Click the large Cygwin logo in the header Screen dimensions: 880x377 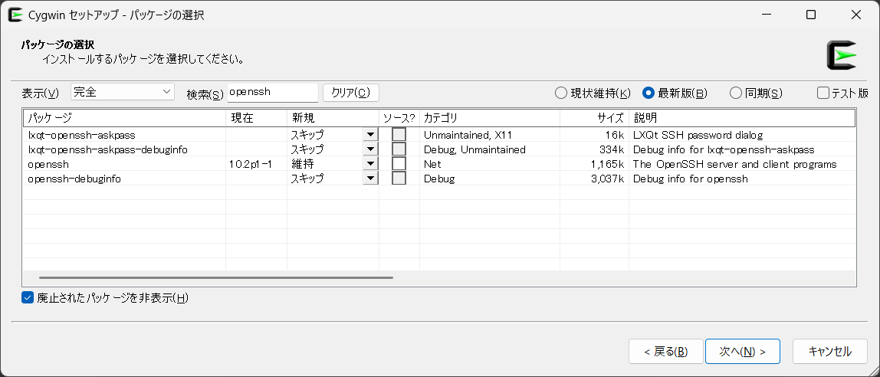pos(841,55)
